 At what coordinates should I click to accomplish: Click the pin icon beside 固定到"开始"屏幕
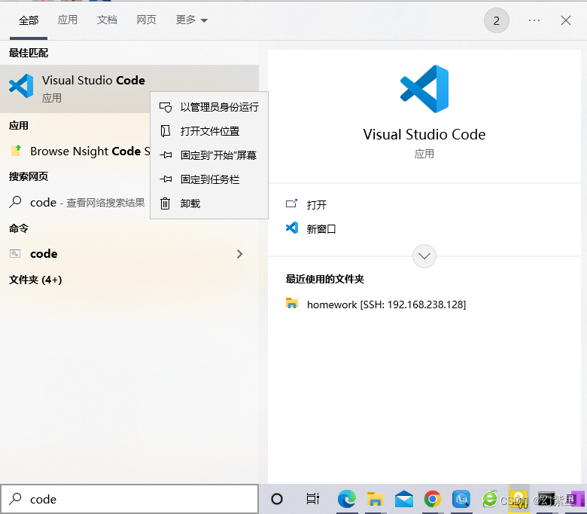pyautogui.click(x=166, y=155)
